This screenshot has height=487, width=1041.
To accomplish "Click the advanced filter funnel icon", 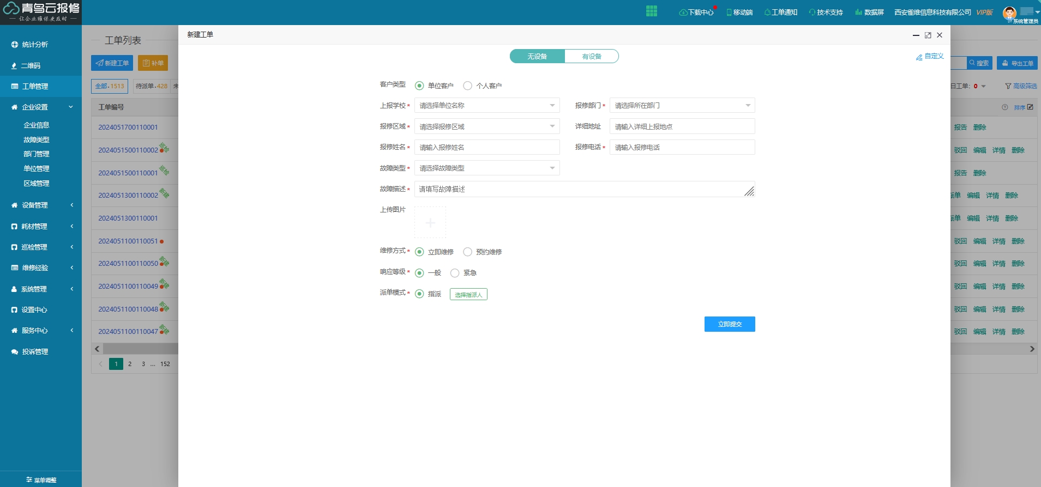I will click(1008, 86).
